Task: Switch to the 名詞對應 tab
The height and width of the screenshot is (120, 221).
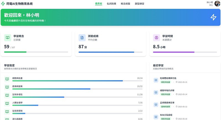Action: point(111,4)
